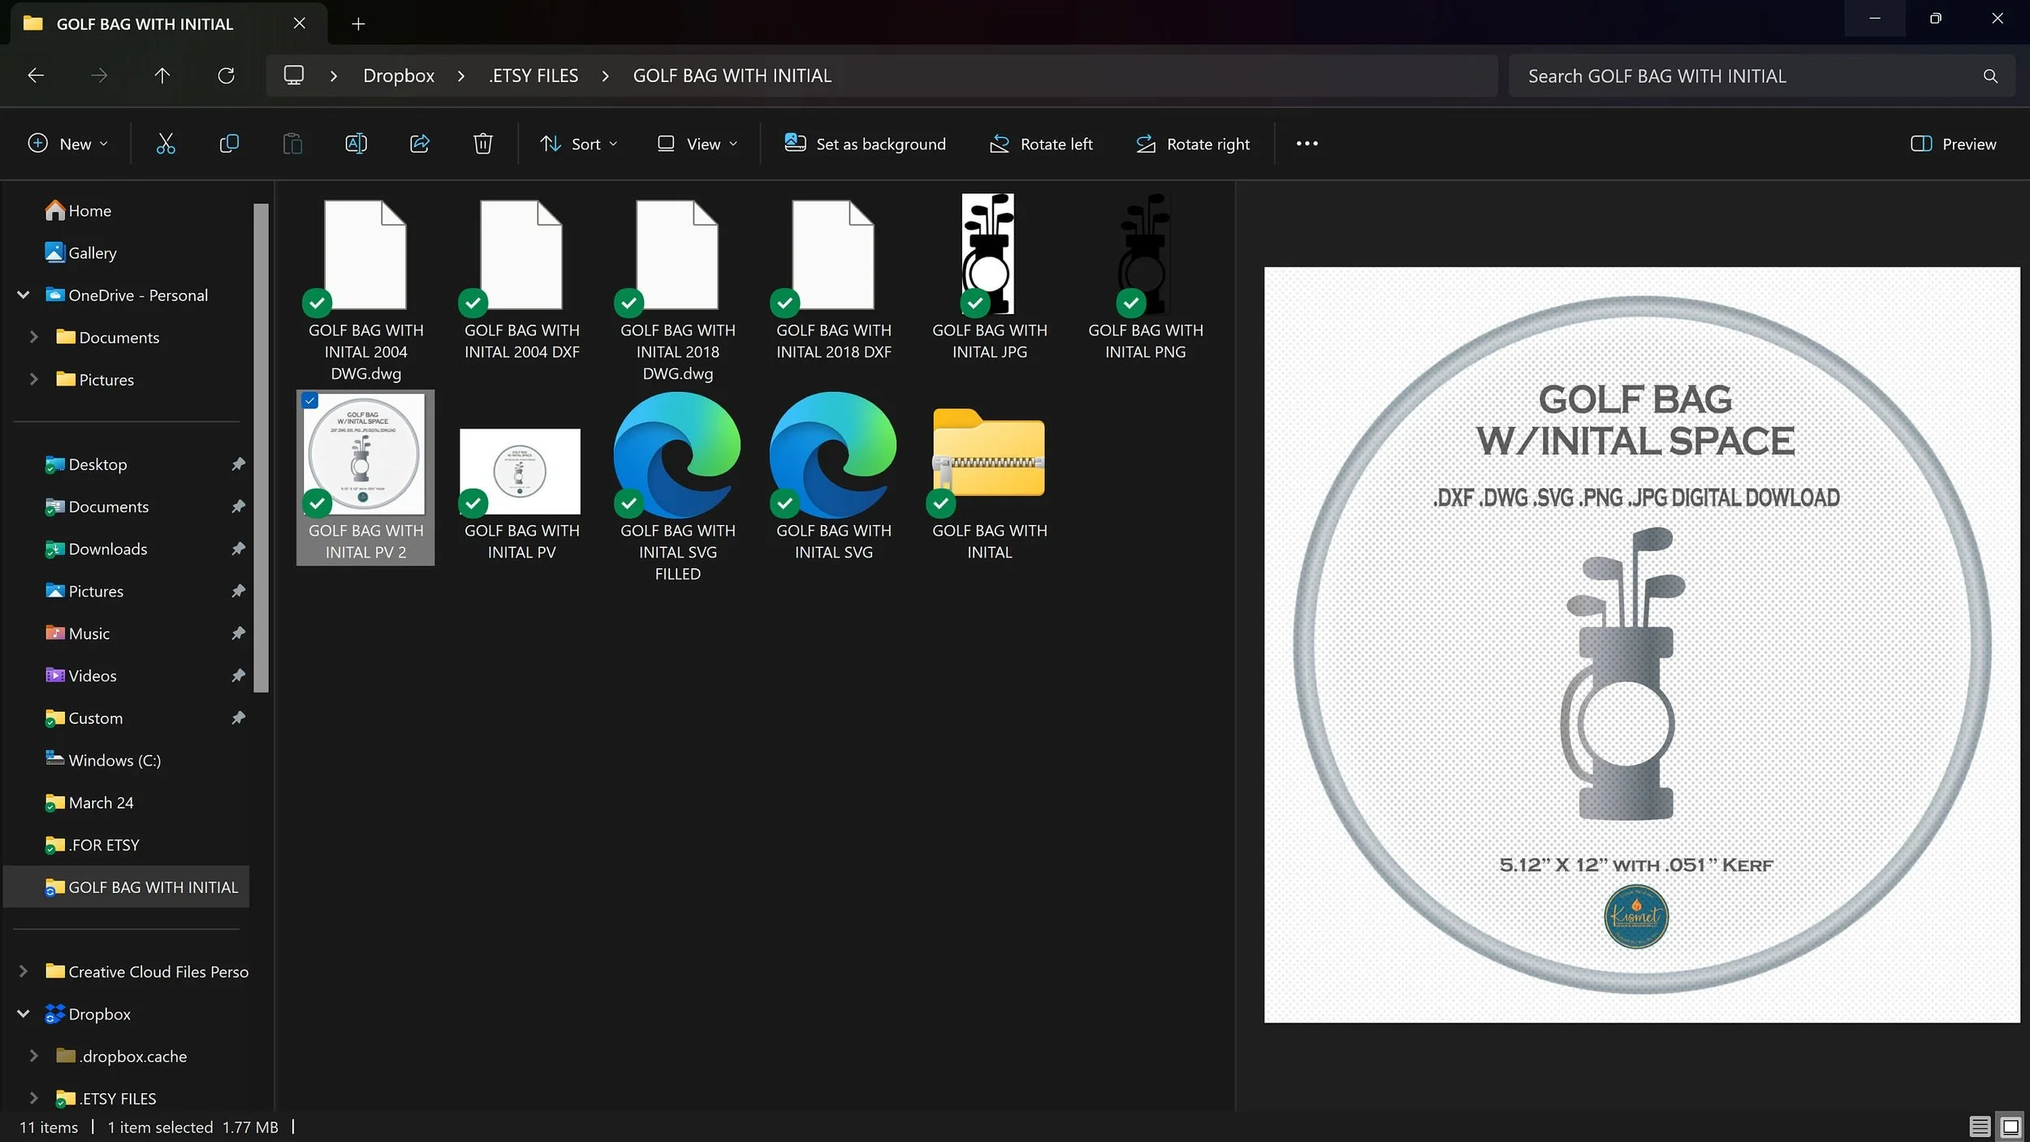This screenshot has width=2030, height=1142.
Task: Collapse the Dropbox tree node
Action: (x=24, y=1014)
